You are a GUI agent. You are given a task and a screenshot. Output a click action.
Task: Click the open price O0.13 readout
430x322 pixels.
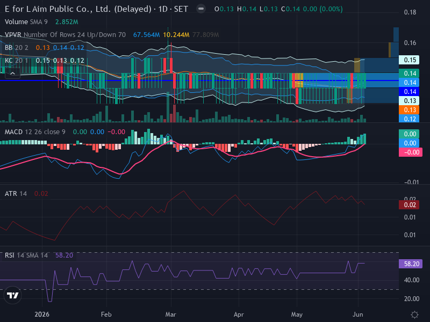point(224,9)
